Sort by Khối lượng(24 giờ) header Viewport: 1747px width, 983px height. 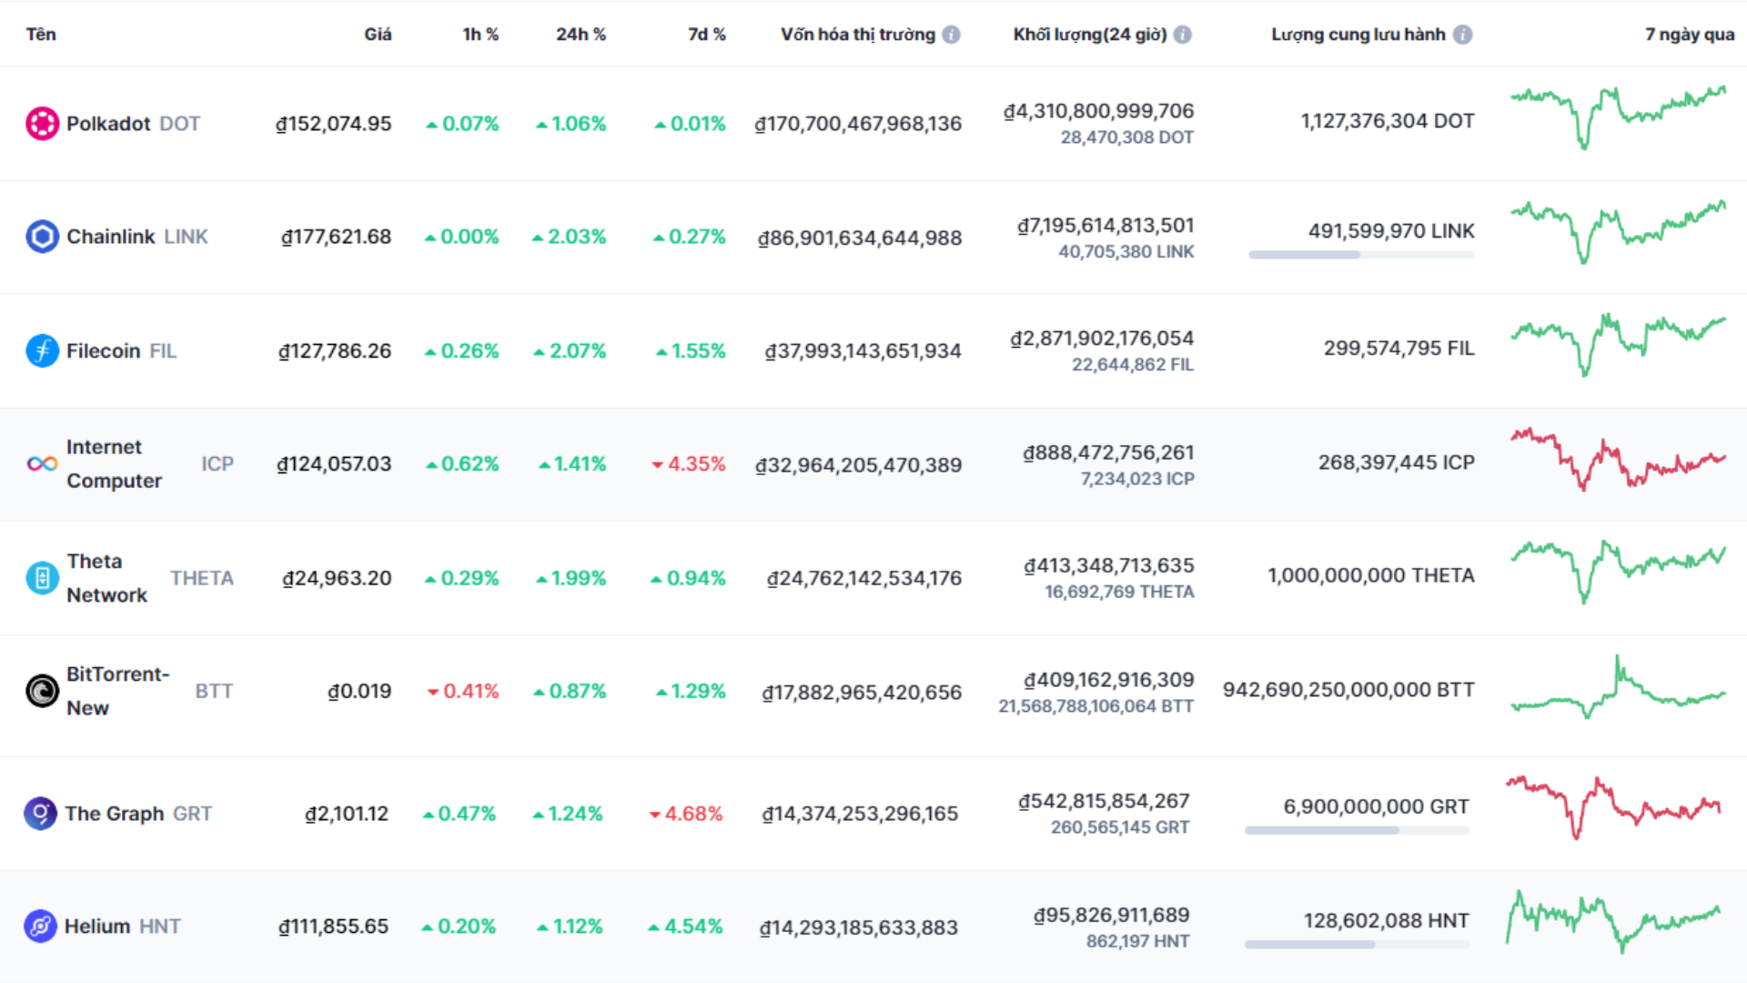pyautogui.click(x=1090, y=35)
